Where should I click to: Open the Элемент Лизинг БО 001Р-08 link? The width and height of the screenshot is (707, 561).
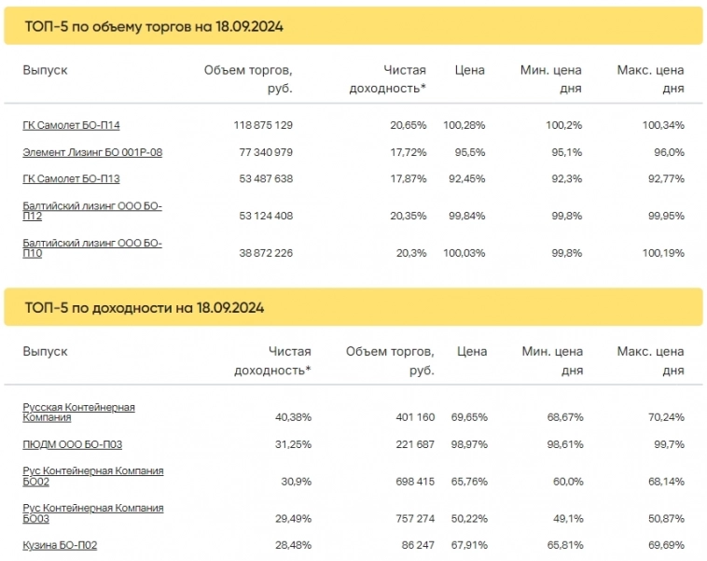pos(92,152)
